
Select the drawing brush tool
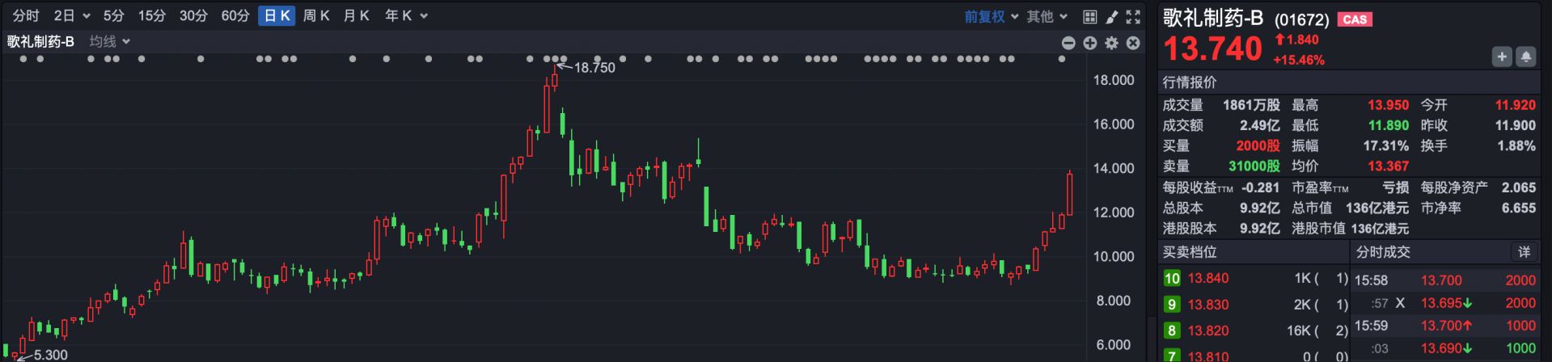pos(1112,16)
